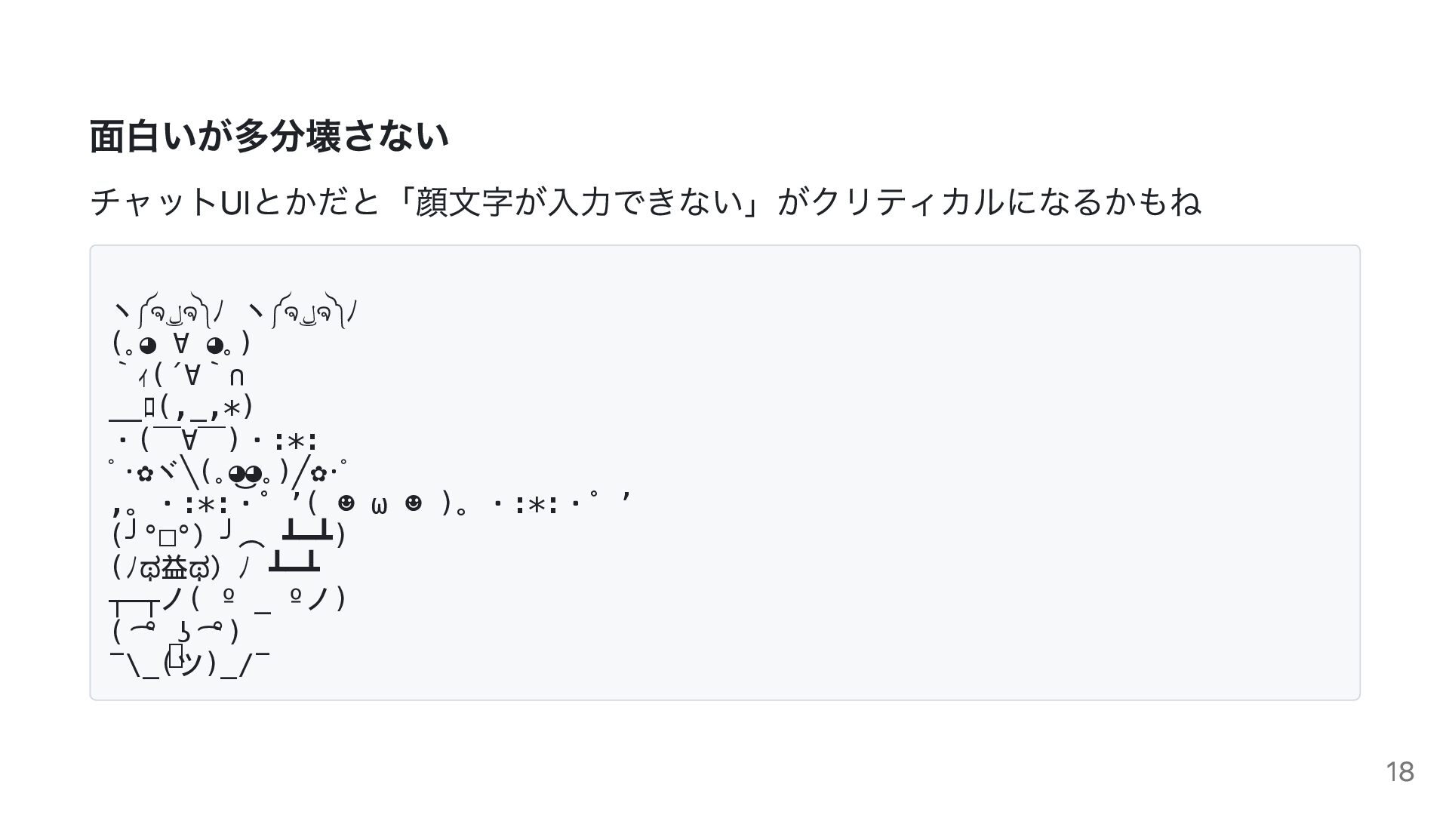Click the subtitle sentence about チャットUI
Screen dimensions: 1449x815
coord(645,201)
